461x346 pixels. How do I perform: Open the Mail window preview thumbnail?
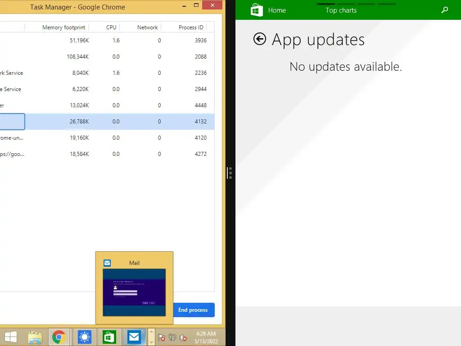(x=134, y=292)
